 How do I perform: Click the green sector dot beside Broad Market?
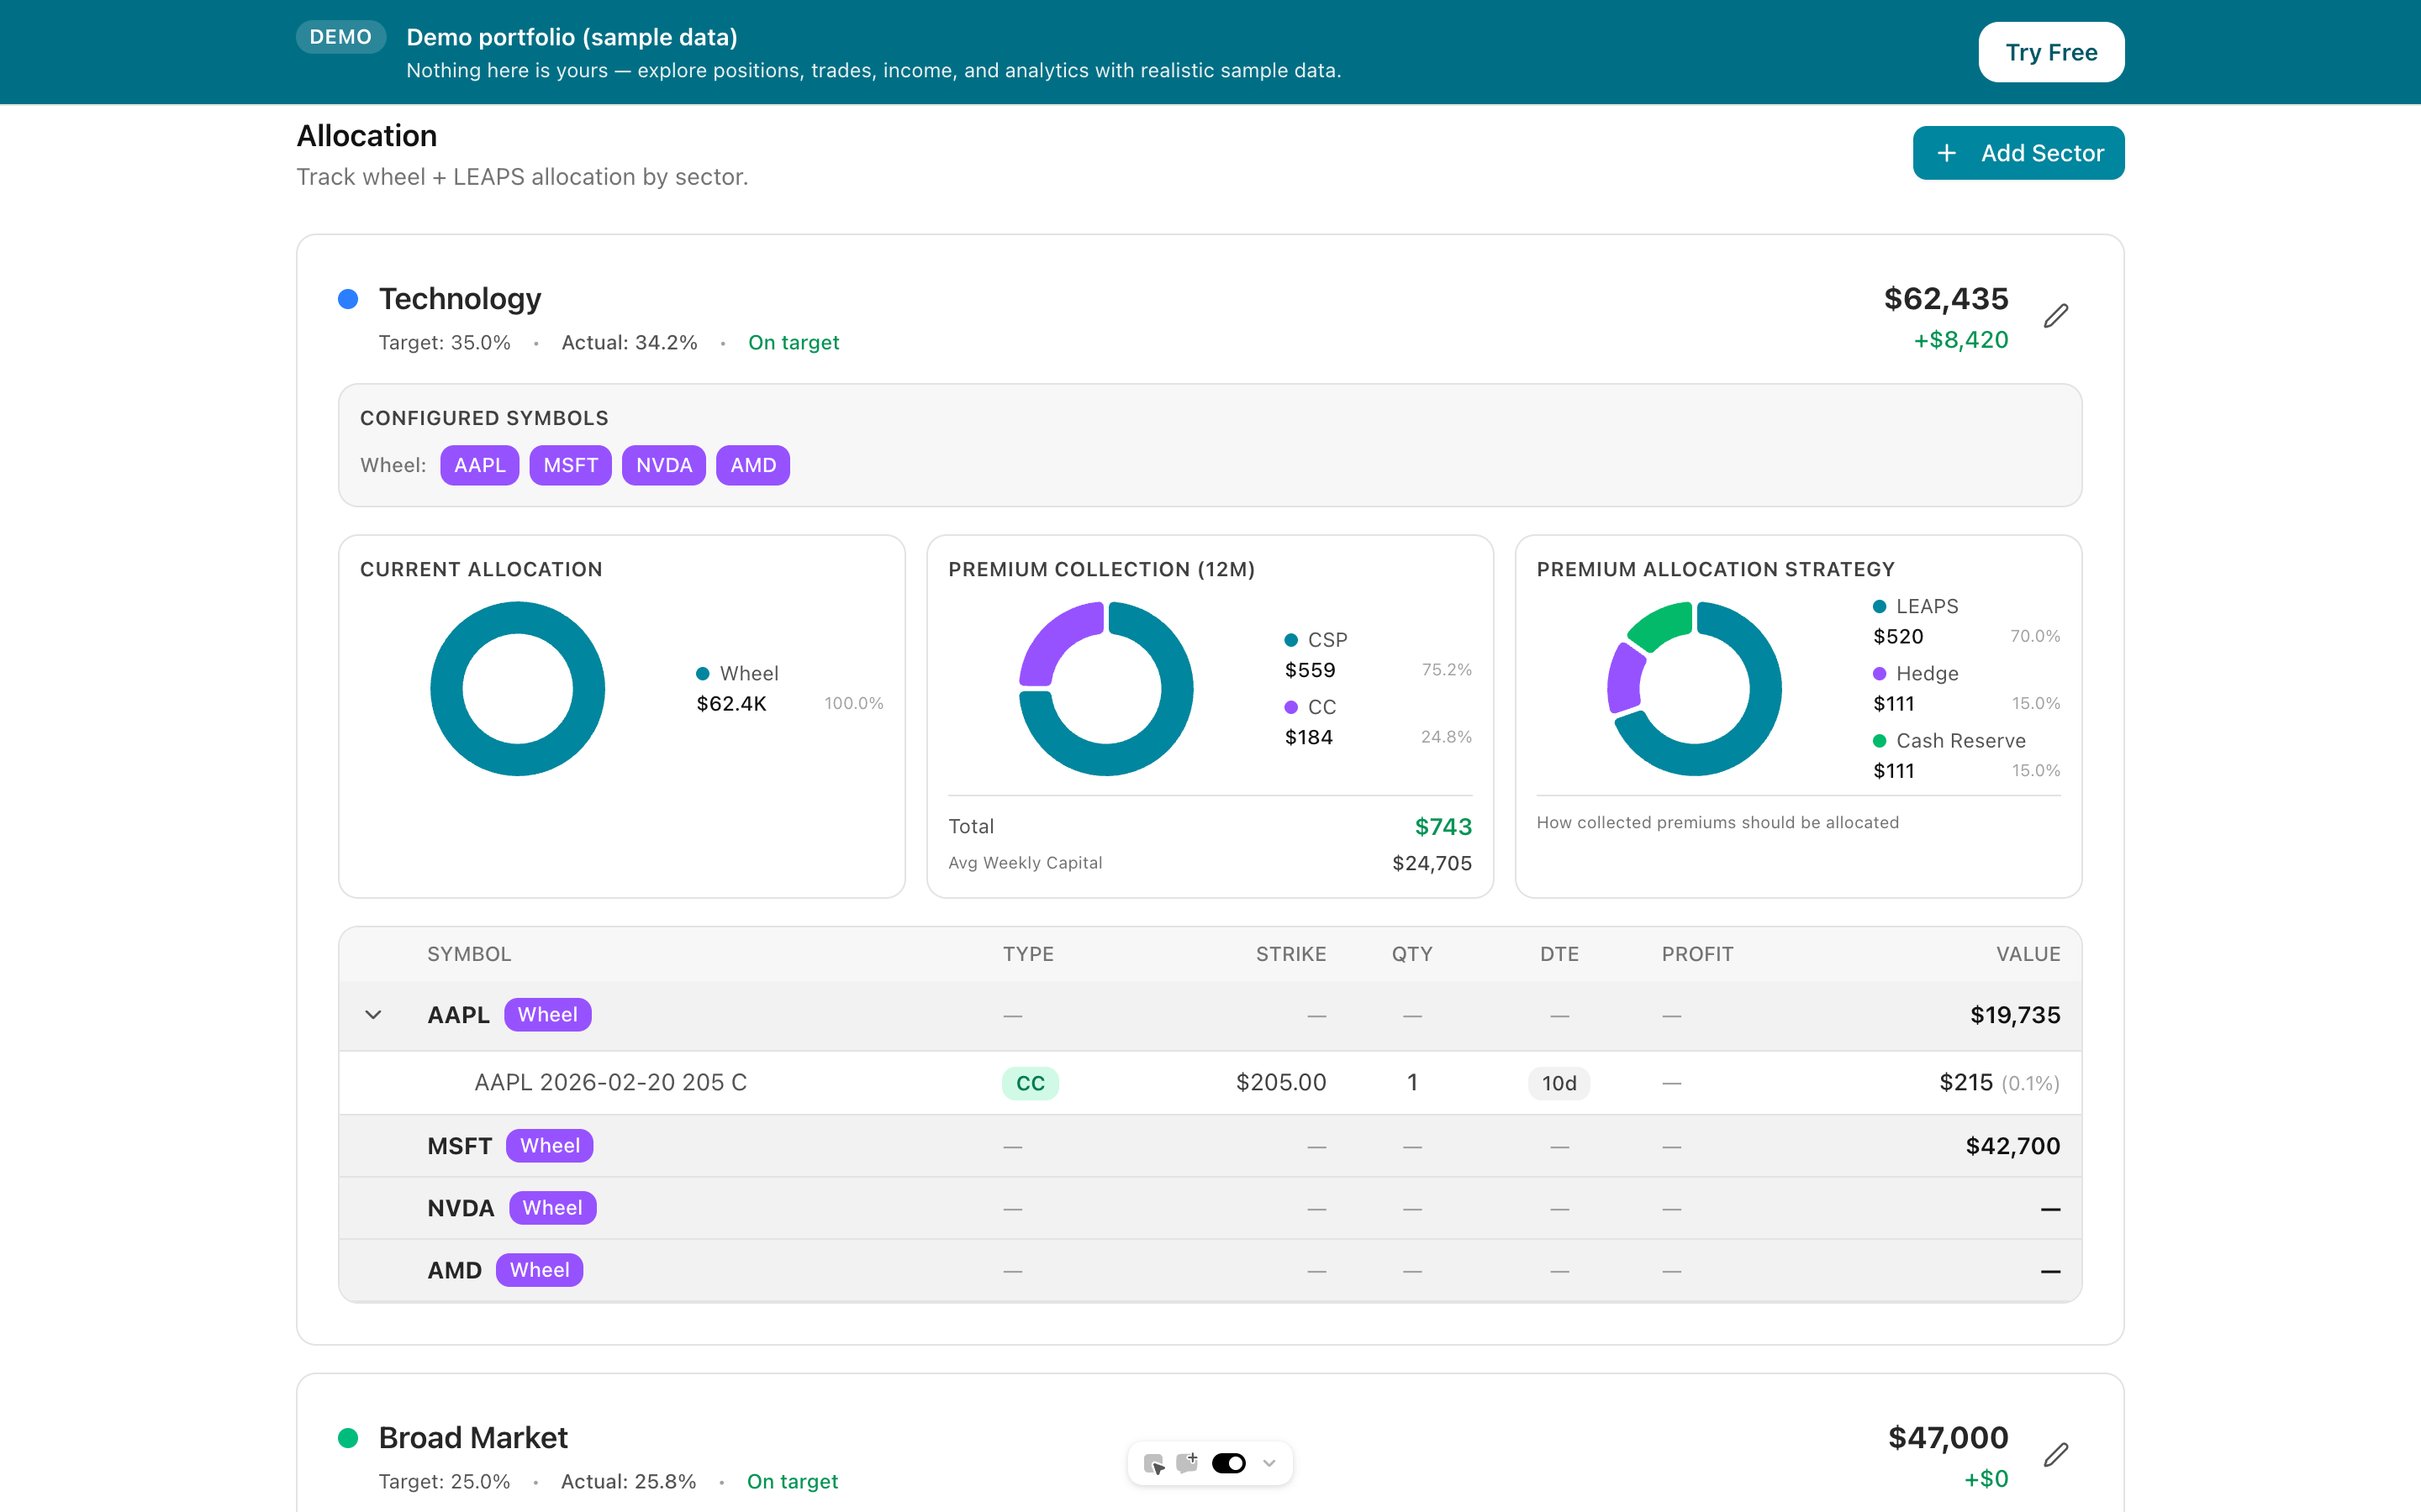(348, 1437)
